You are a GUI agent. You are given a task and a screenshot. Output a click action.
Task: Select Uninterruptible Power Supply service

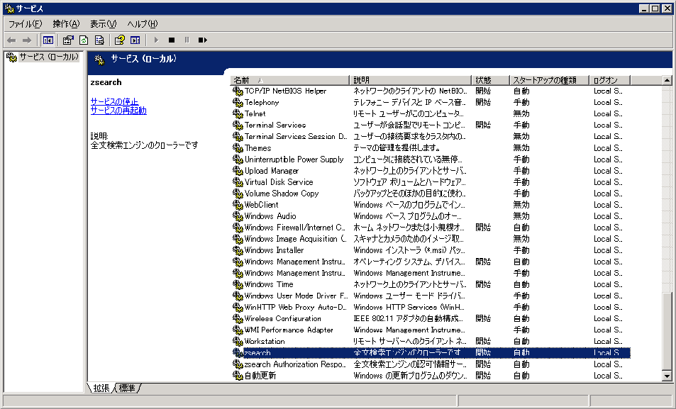pos(431,159)
